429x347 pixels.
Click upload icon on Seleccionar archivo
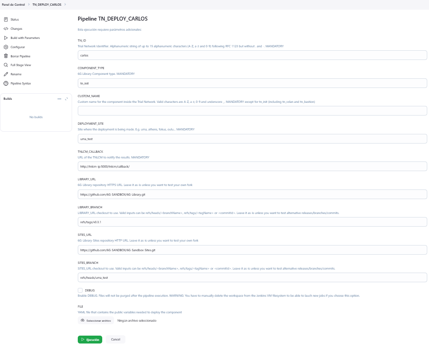pos(83,320)
